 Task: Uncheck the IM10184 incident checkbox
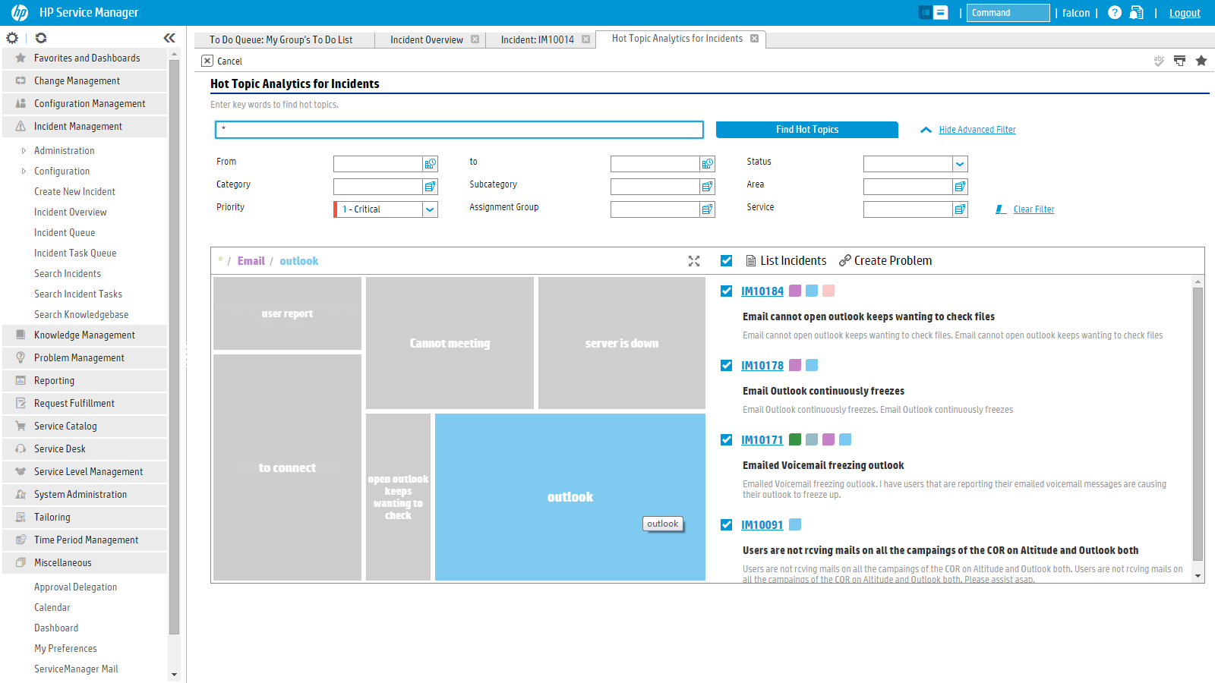[x=727, y=291]
